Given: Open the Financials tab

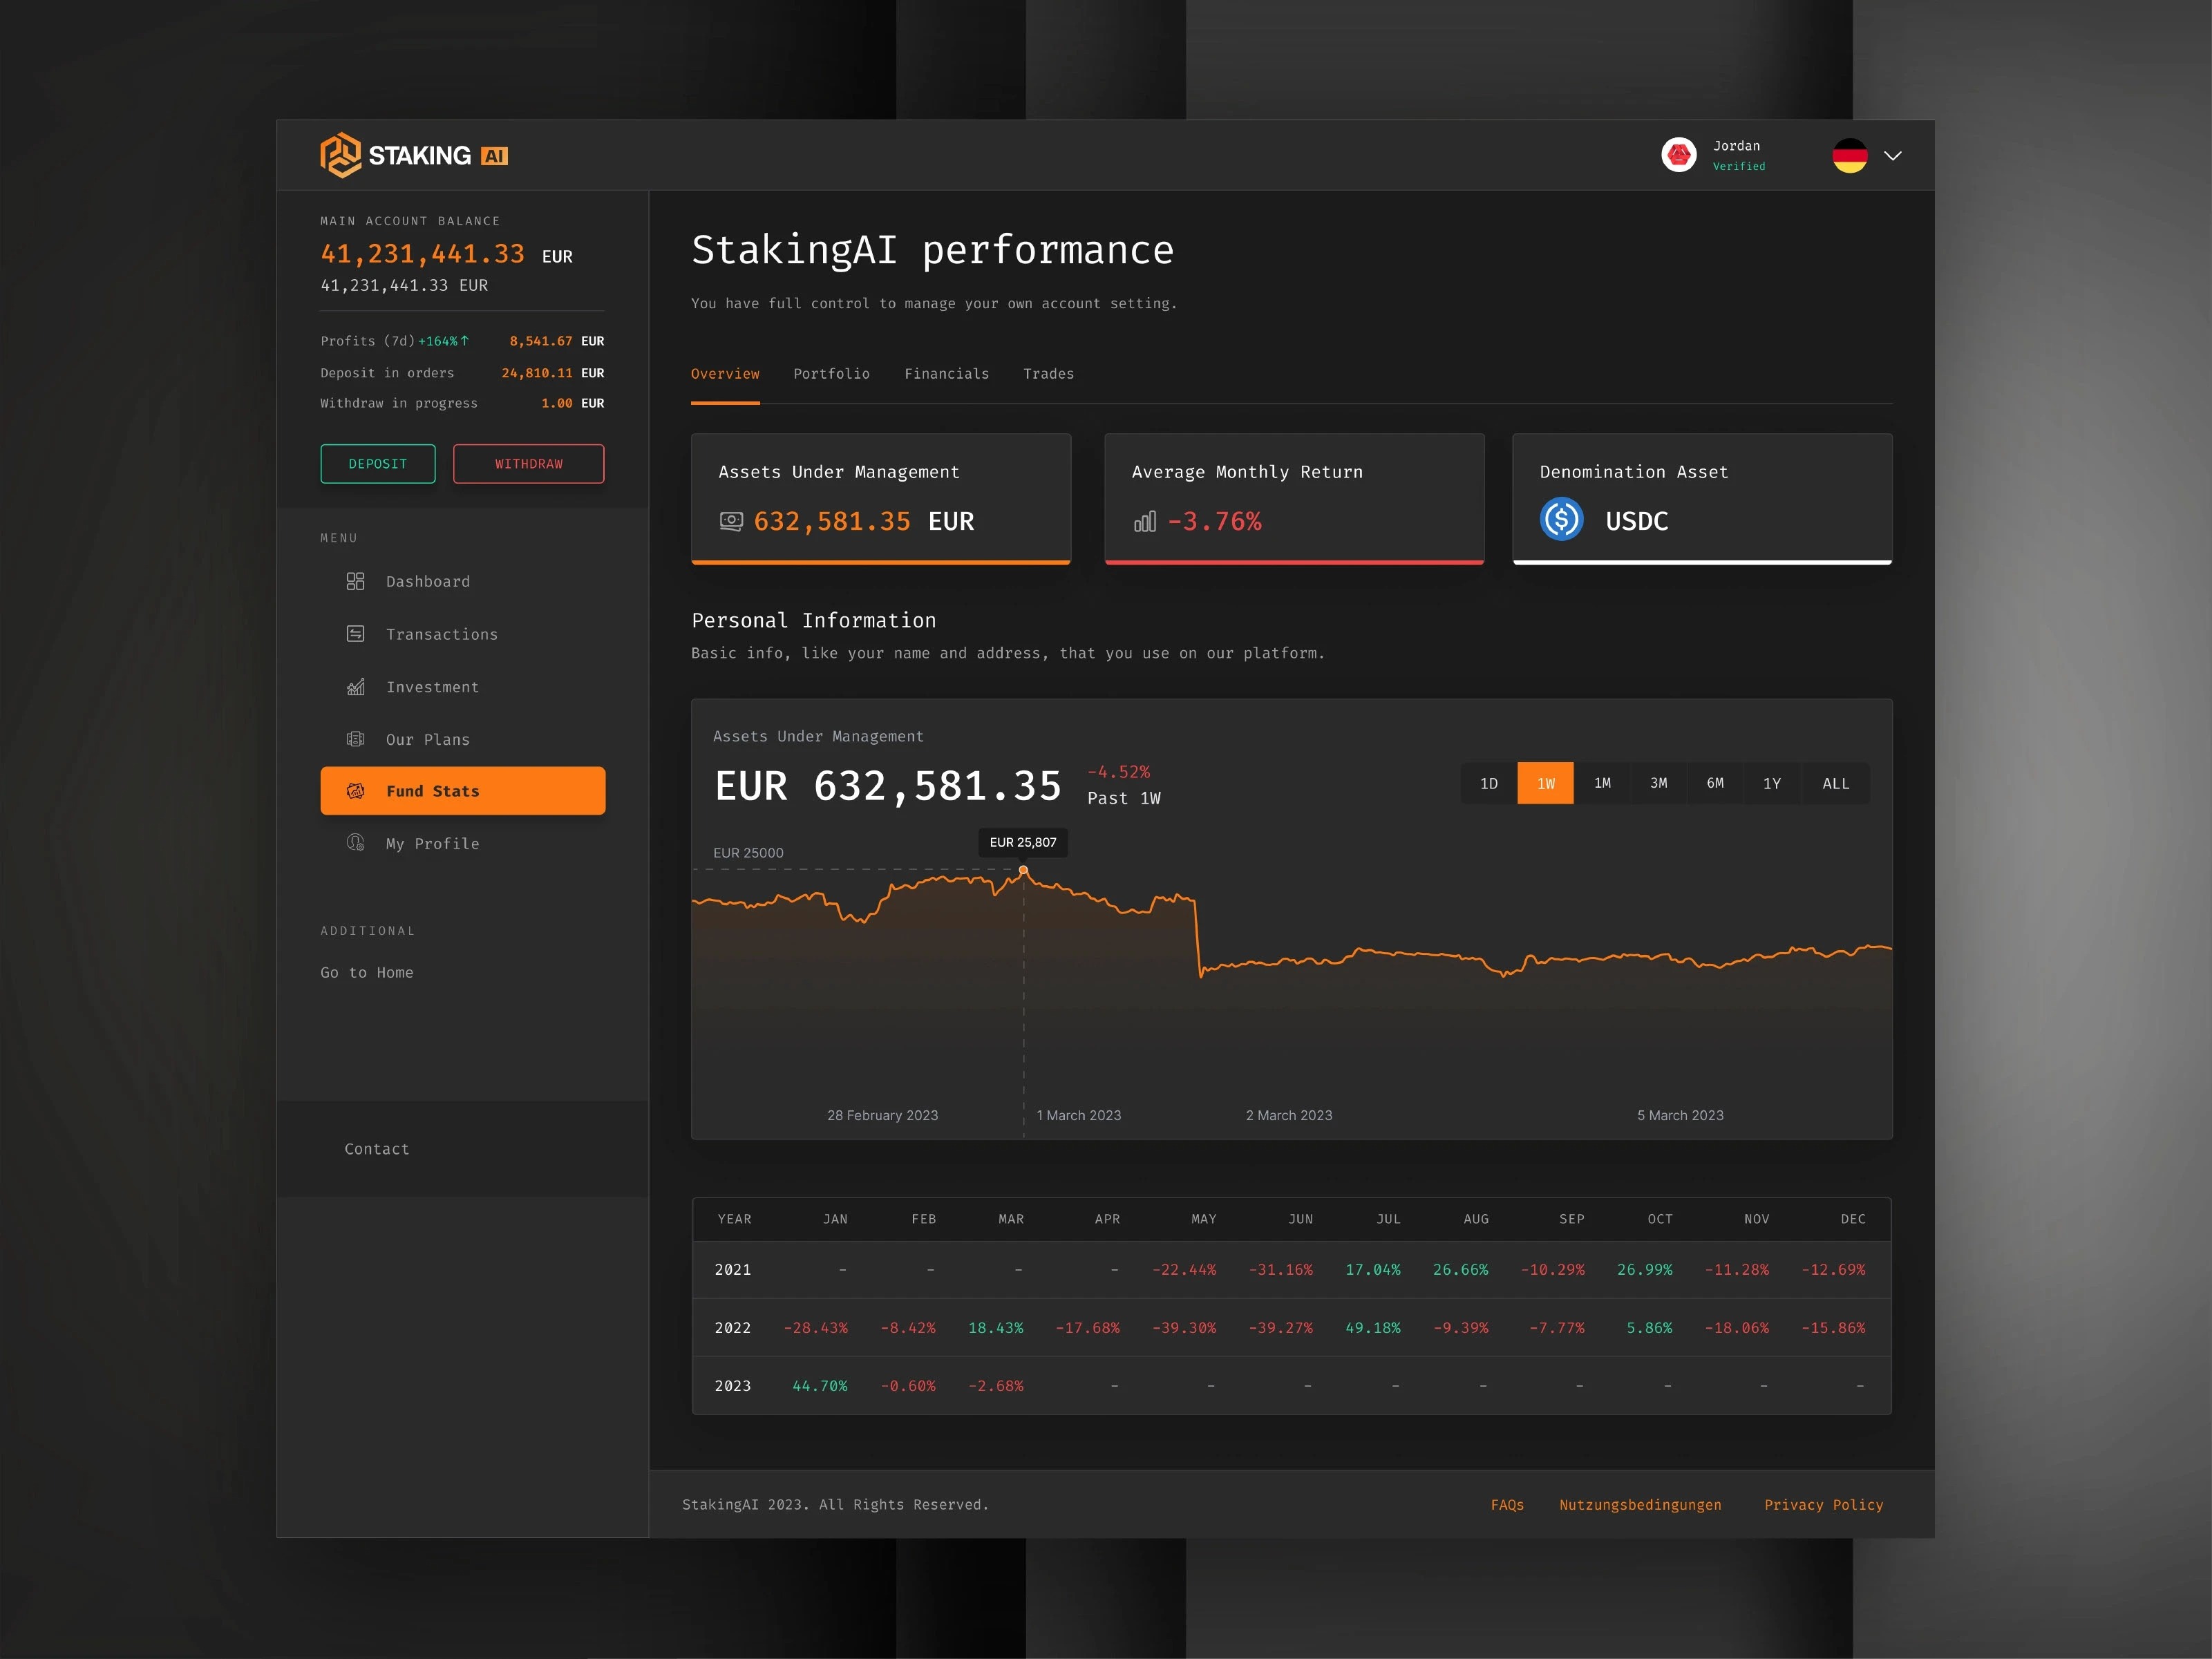Looking at the screenshot, I should tap(946, 374).
